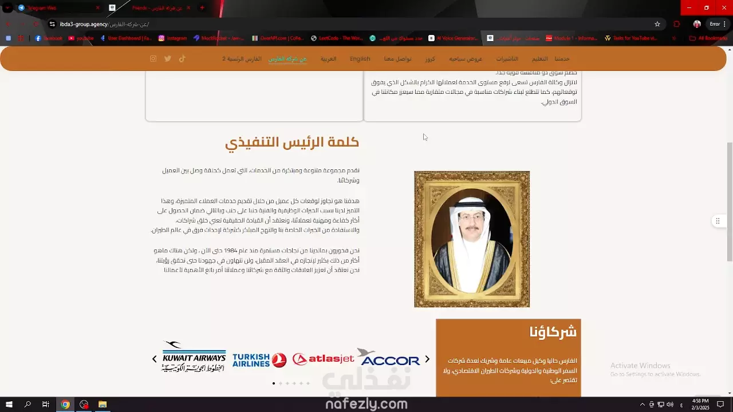Screen dimensions: 733x412
Task: Open the الفارس الرئيسية 2 nav item
Action: pyautogui.click(x=242, y=59)
